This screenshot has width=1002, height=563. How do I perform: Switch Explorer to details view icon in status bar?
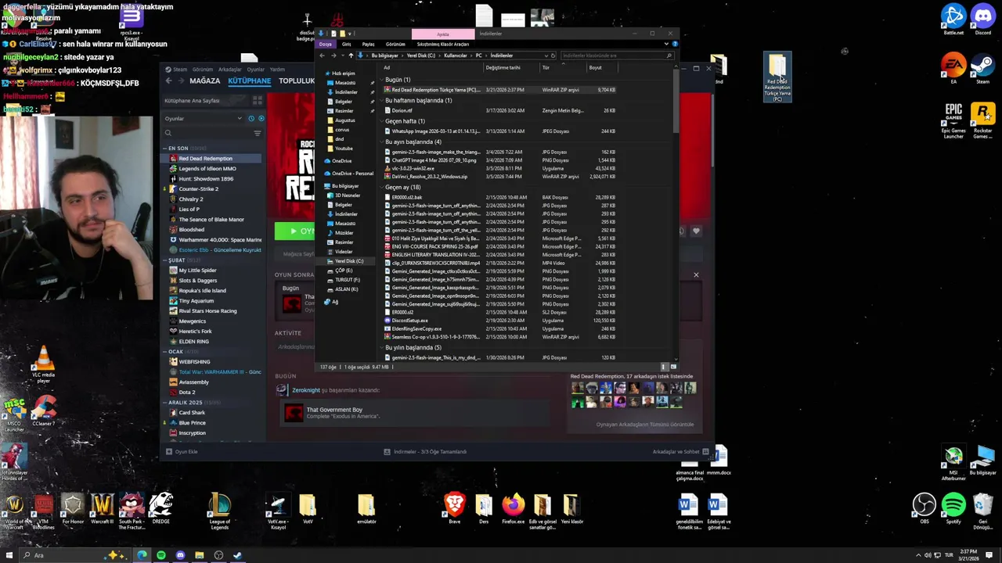tap(665, 367)
